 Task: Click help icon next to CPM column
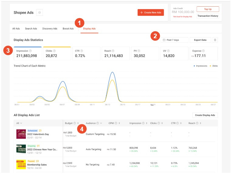pos(116,123)
